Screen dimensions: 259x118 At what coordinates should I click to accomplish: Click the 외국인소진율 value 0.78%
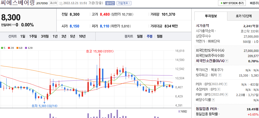click(x=253, y=61)
